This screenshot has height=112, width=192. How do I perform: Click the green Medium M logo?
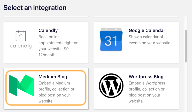point(21,85)
